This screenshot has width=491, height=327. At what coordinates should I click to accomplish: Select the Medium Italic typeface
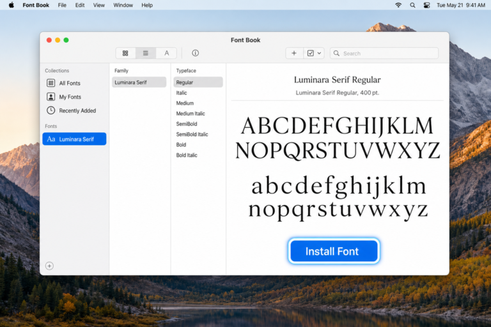191,114
